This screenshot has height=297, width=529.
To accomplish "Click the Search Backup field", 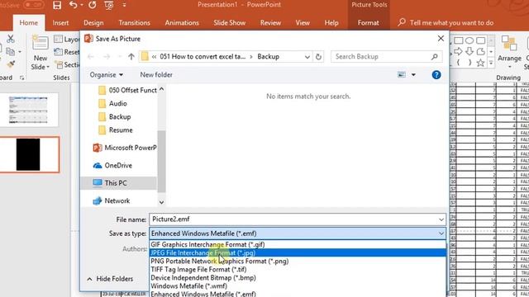I will click(x=386, y=57).
